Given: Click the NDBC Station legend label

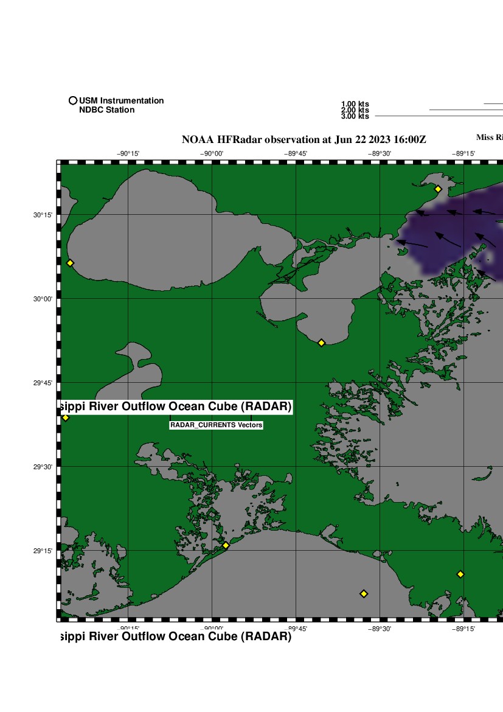Looking at the screenshot, I should pos(106,110).
